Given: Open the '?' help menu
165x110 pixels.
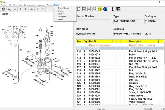Looking at the screenshot, I should click(61, 5).
